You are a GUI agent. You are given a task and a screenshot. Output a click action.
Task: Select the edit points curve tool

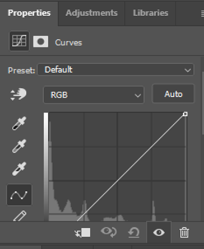pyautogui.click(x=19, y=195)
